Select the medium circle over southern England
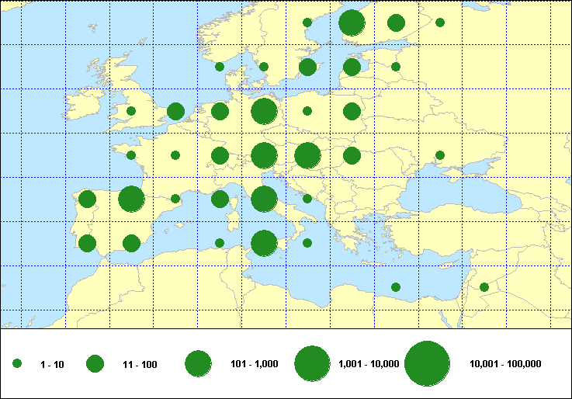This screenshot has width=572, height=399. click(x=175, y=111)
